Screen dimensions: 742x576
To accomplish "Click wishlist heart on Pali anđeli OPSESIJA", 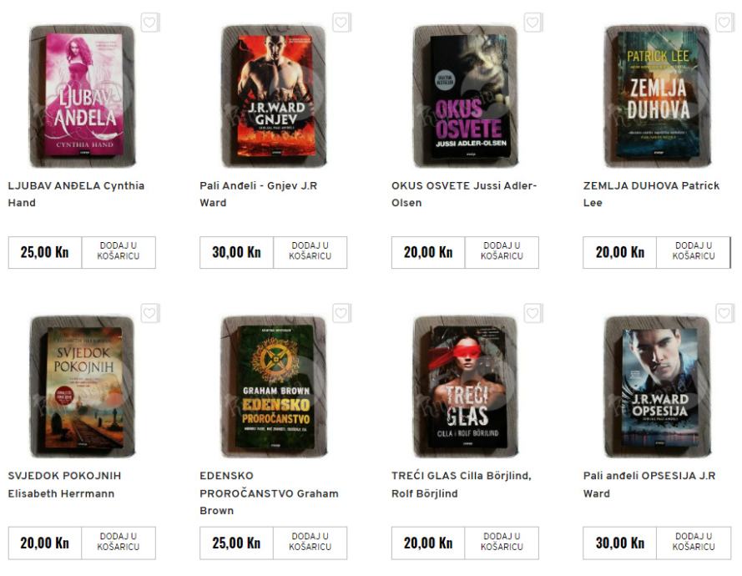I will click(x=725, y=313).
